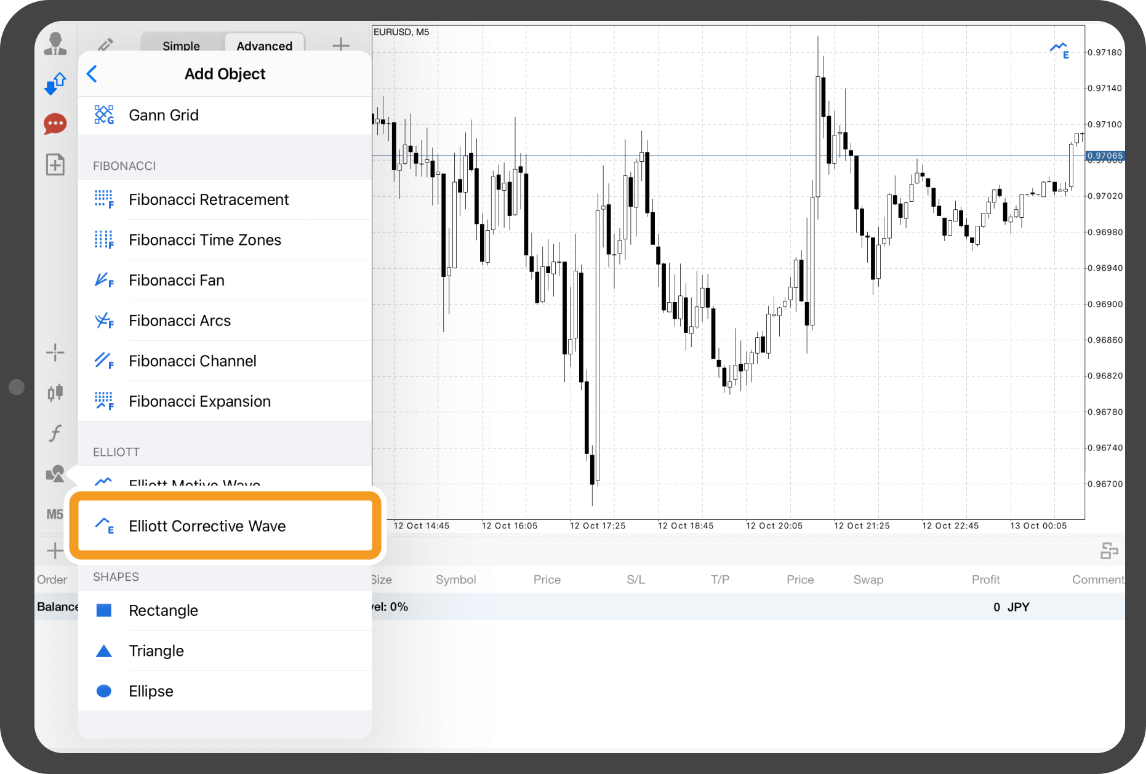This screenshot has width=1146, height=774.
Task: Open the trade arrows icon
Action: [x=55, y=84]
